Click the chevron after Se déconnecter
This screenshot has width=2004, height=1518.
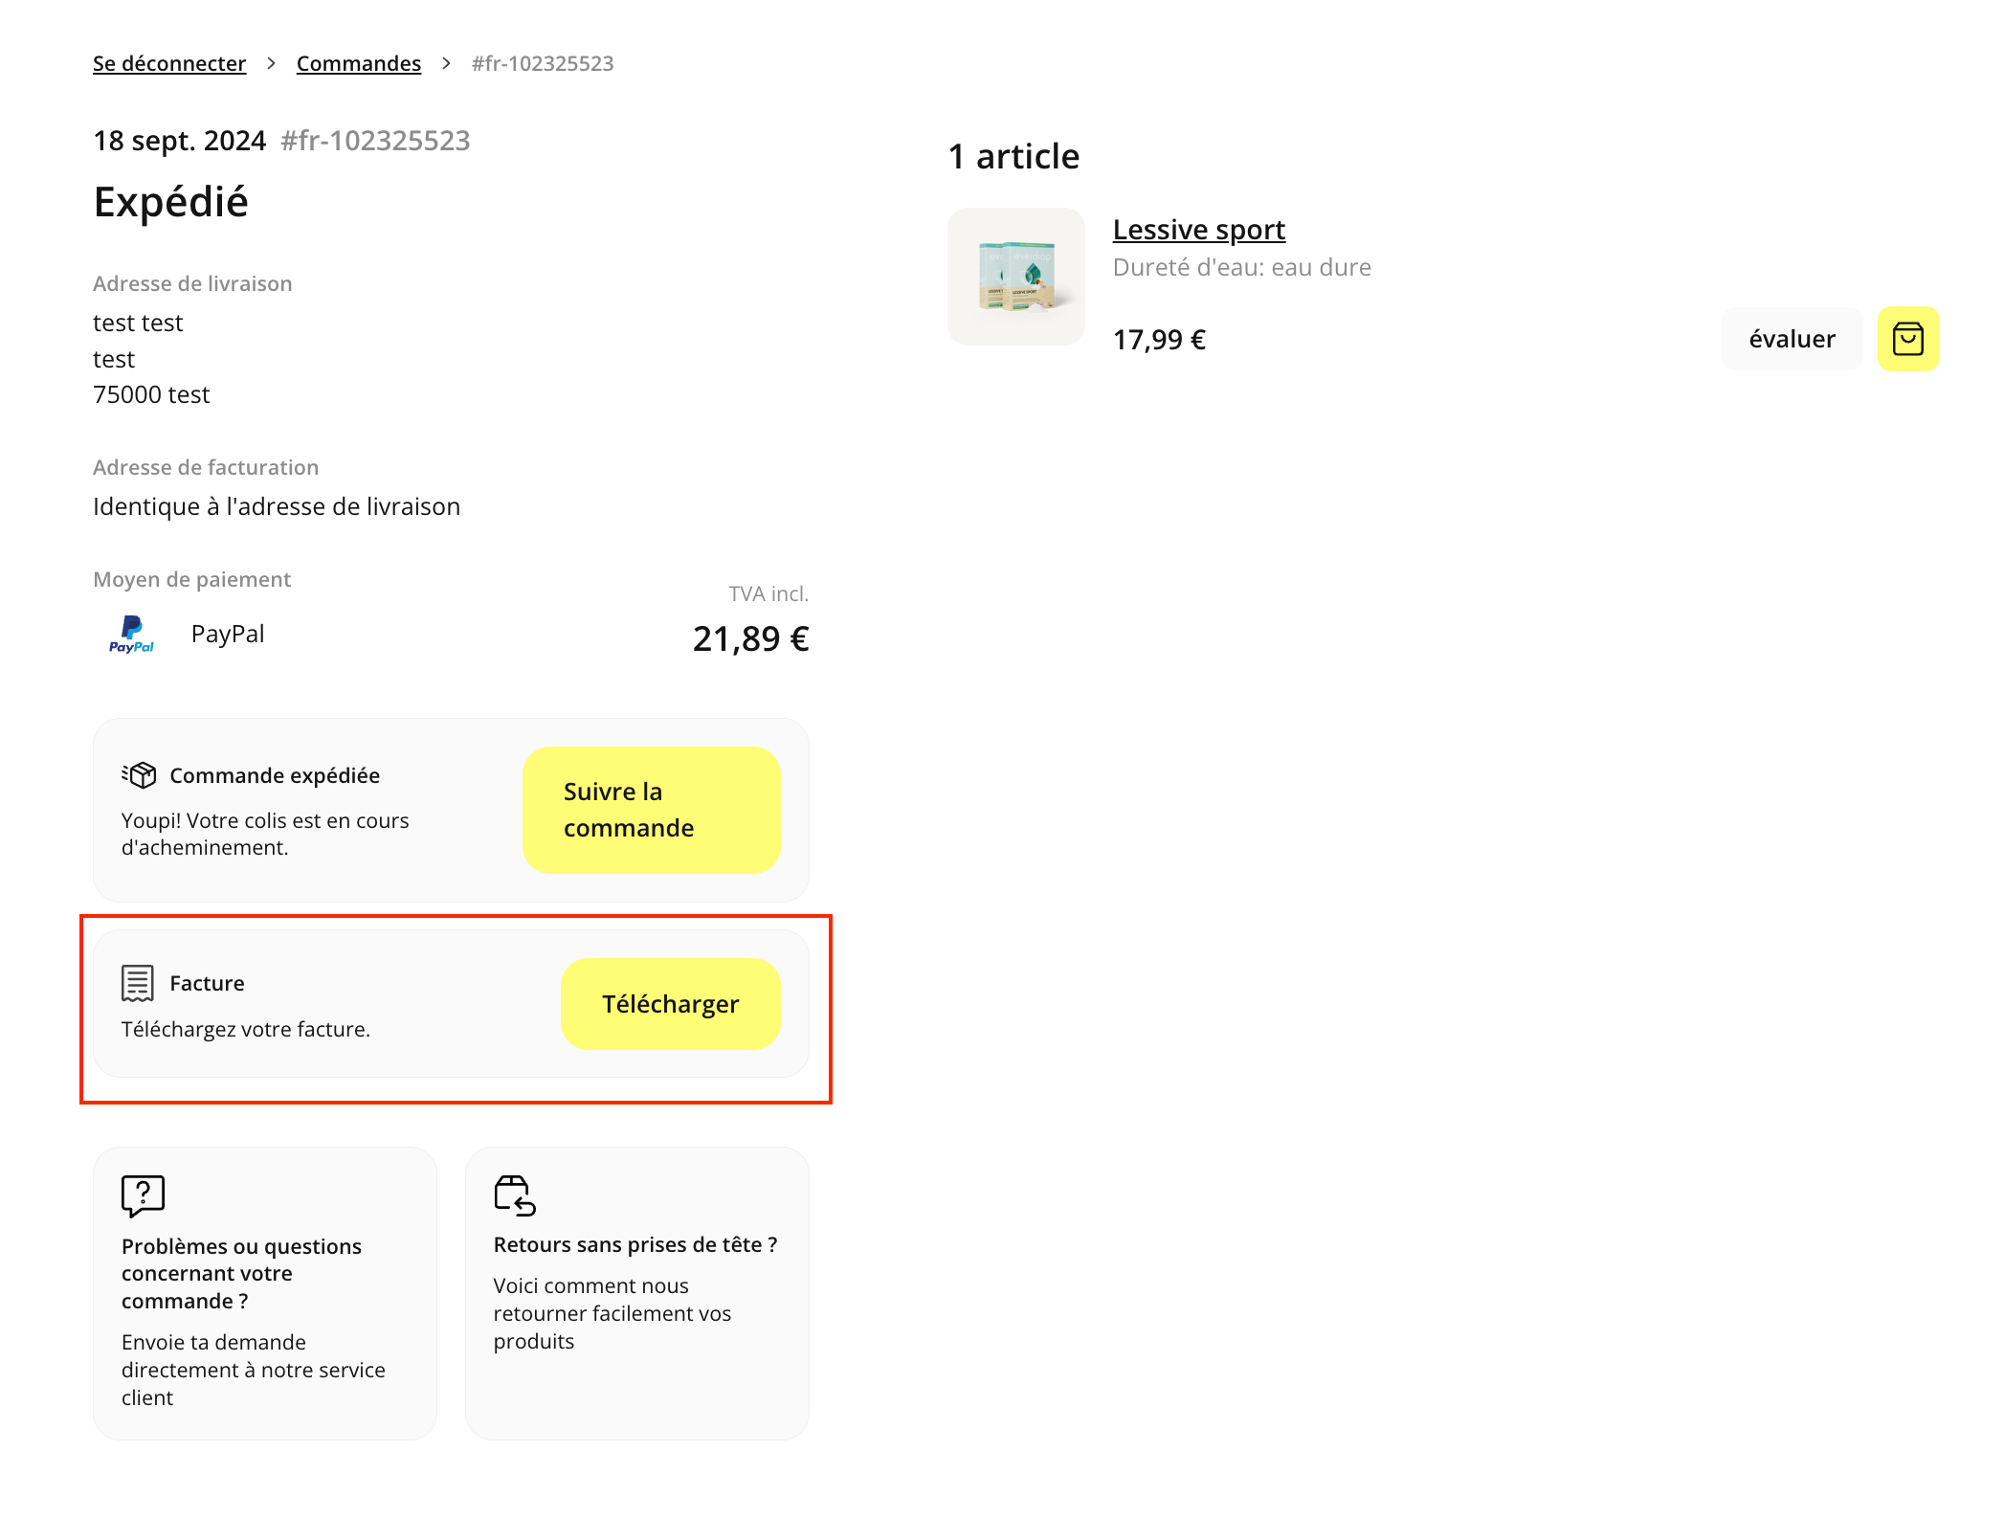pos(272,63)
